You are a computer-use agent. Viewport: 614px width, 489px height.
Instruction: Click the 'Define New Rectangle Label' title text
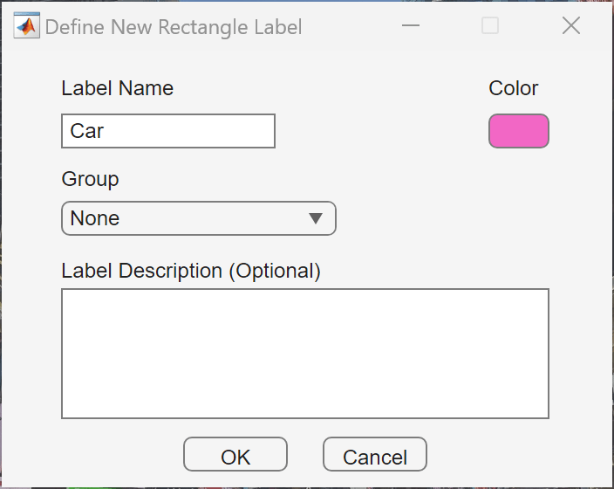[173, 27]
